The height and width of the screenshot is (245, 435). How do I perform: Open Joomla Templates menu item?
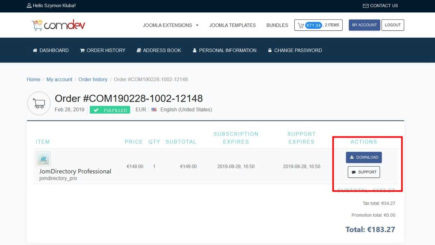232,25
